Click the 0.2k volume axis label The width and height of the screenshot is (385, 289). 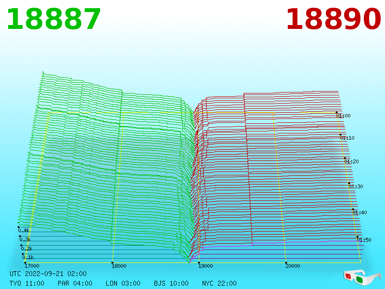tap(26, 249)
